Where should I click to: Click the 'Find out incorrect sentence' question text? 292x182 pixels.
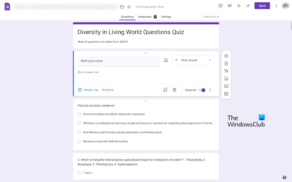pos(96,106)
